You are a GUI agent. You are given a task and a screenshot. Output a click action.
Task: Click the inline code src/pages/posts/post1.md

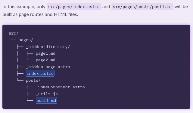tap(142, 7)
